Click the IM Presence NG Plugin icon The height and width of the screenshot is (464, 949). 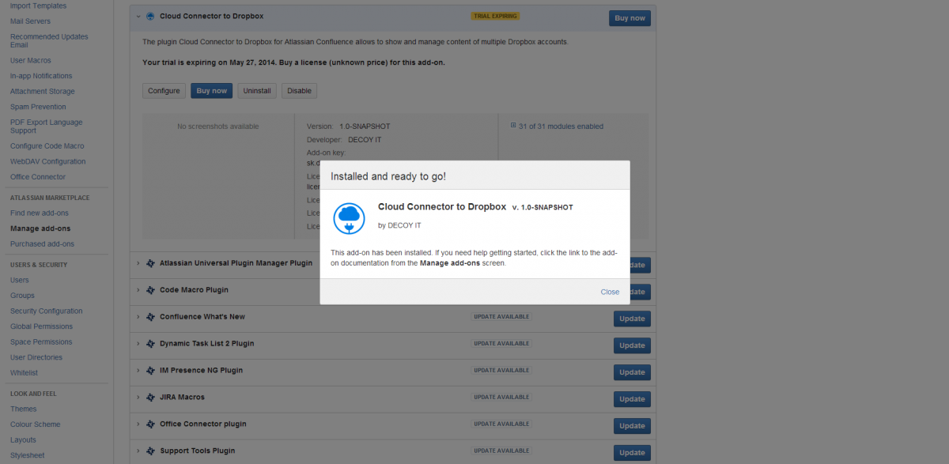(x=150, y=371)
